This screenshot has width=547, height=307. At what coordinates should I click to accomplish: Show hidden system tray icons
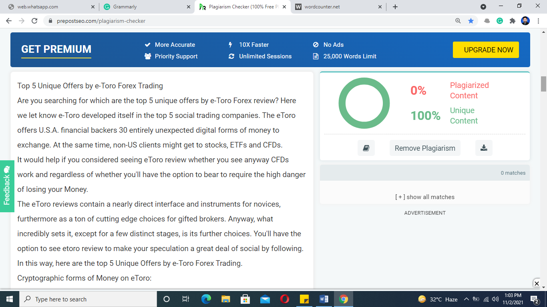(x=467, y=299)
